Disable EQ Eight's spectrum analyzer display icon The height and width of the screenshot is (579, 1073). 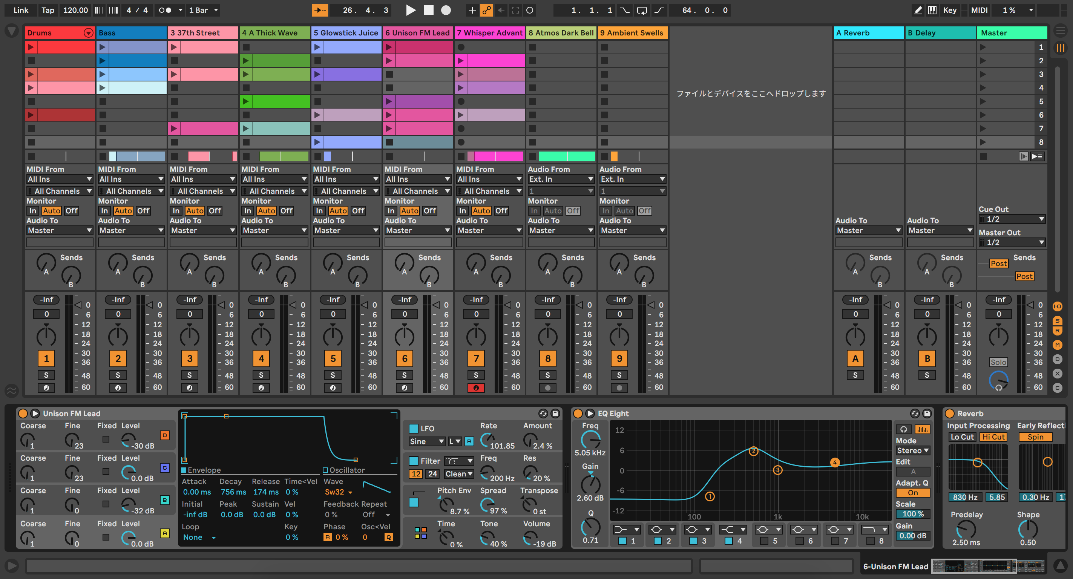click(x=923, y=429)
